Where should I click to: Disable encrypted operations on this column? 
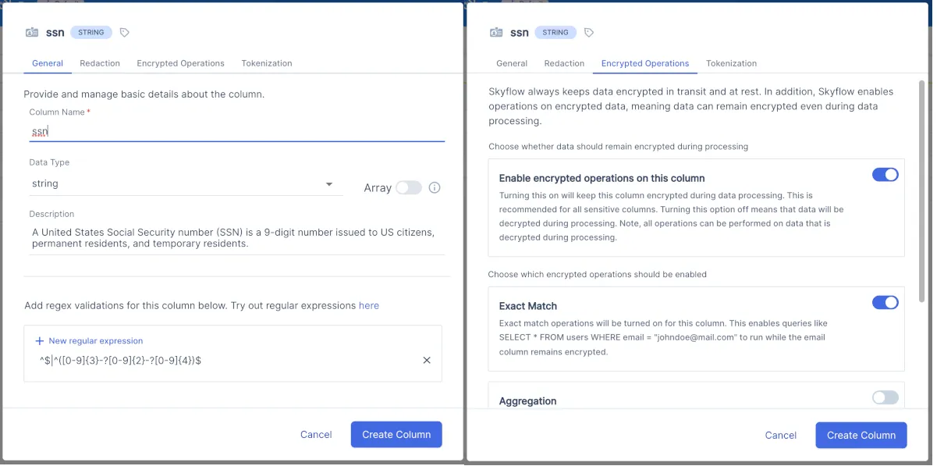click(x=885, y=174)
